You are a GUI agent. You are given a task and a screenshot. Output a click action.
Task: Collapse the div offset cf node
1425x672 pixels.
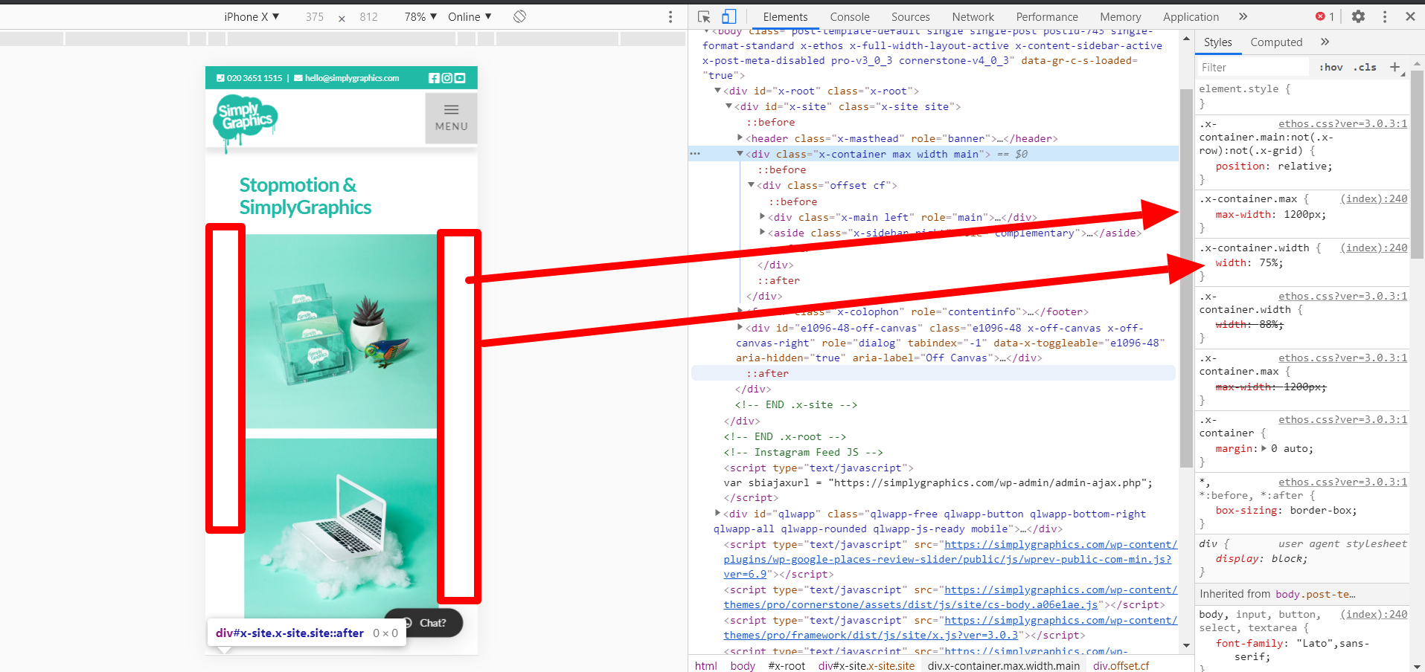point(751,185)
